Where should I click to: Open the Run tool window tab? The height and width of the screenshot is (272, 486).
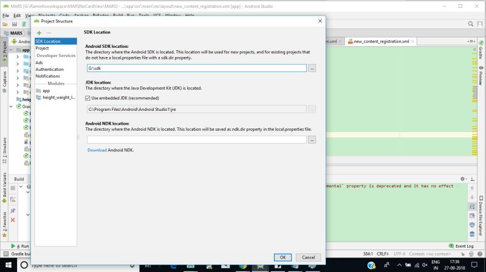pyautogui.click(x=20, y=246)
